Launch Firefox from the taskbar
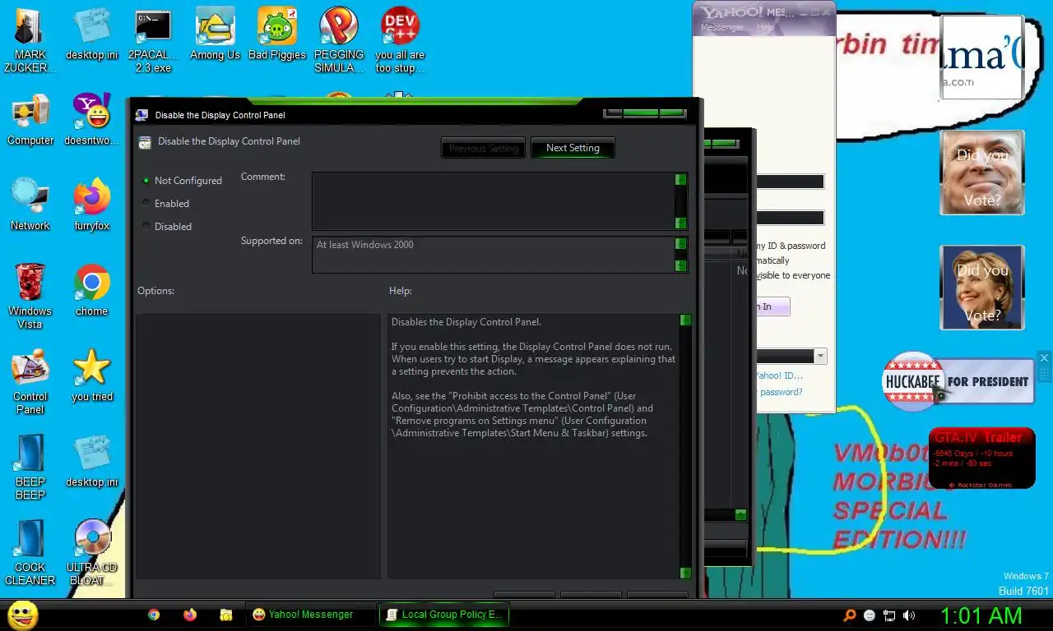Viewport: 1053px width, 631px height. coord(190,615)
